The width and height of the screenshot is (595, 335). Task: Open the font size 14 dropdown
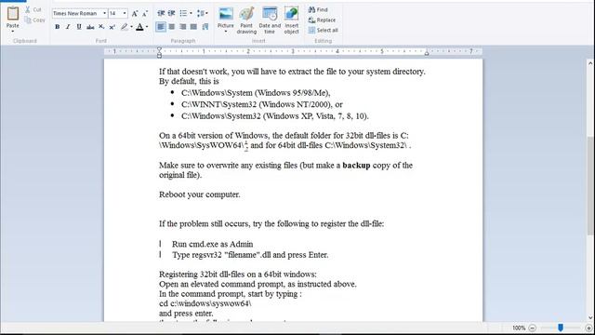click(125, 13)
